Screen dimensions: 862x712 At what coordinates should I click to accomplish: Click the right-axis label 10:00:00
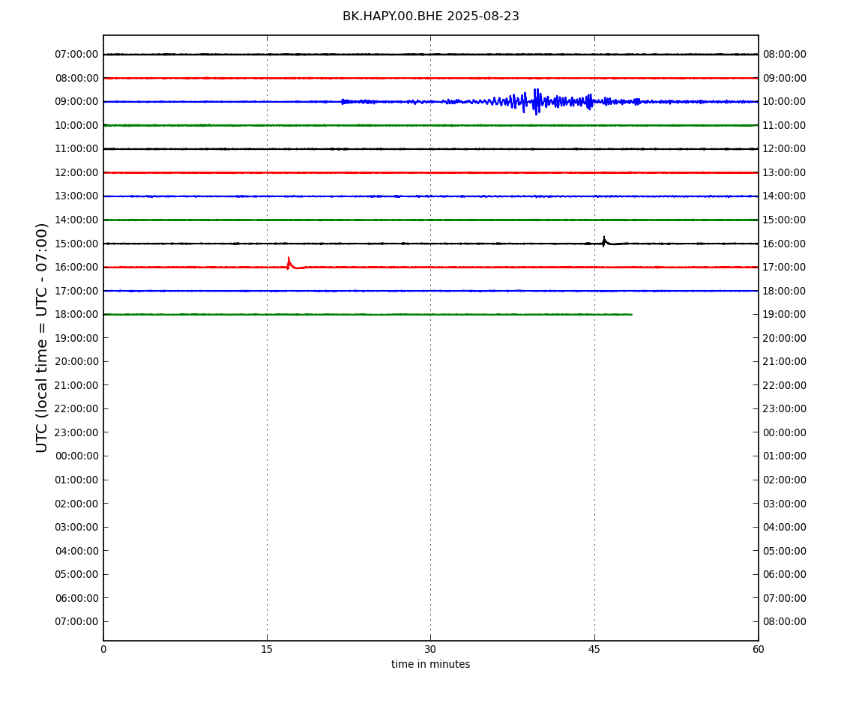[785, 102]
